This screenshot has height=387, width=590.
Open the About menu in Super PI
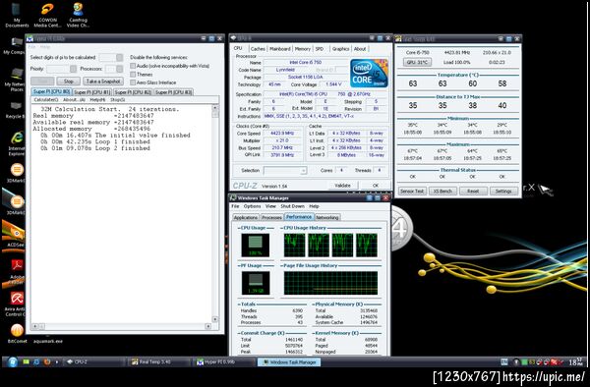pyautogui.click(x=74, y=100)
